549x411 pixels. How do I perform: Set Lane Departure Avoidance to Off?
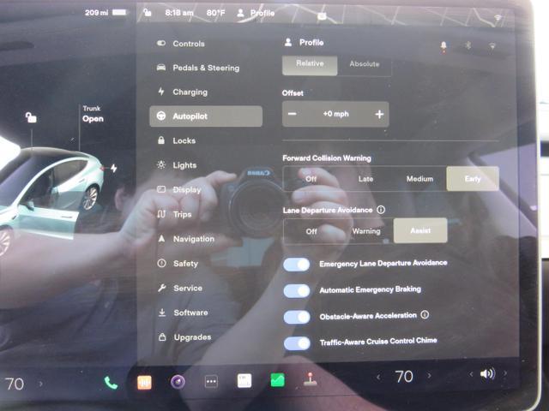coord(311,231)
